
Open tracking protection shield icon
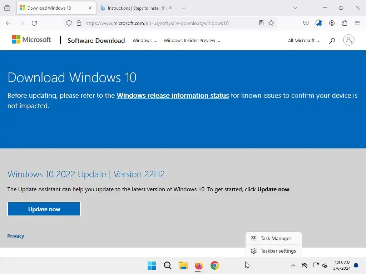point(69,23)
